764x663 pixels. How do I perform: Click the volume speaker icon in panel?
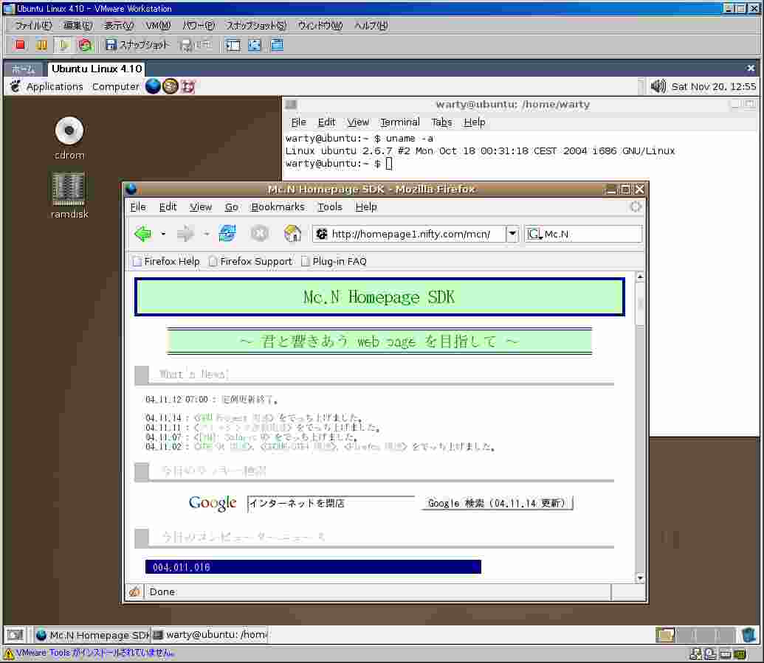pyautogui.click(x=658, y=86)
